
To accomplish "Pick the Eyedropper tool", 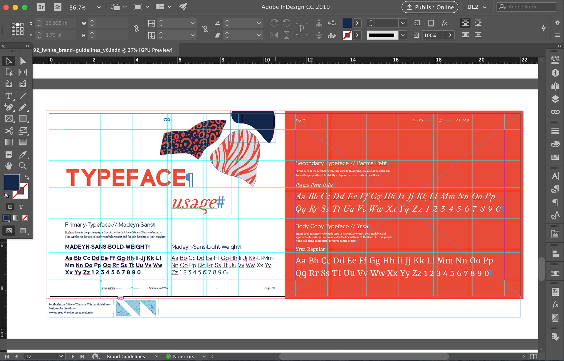I will [23, 155].
